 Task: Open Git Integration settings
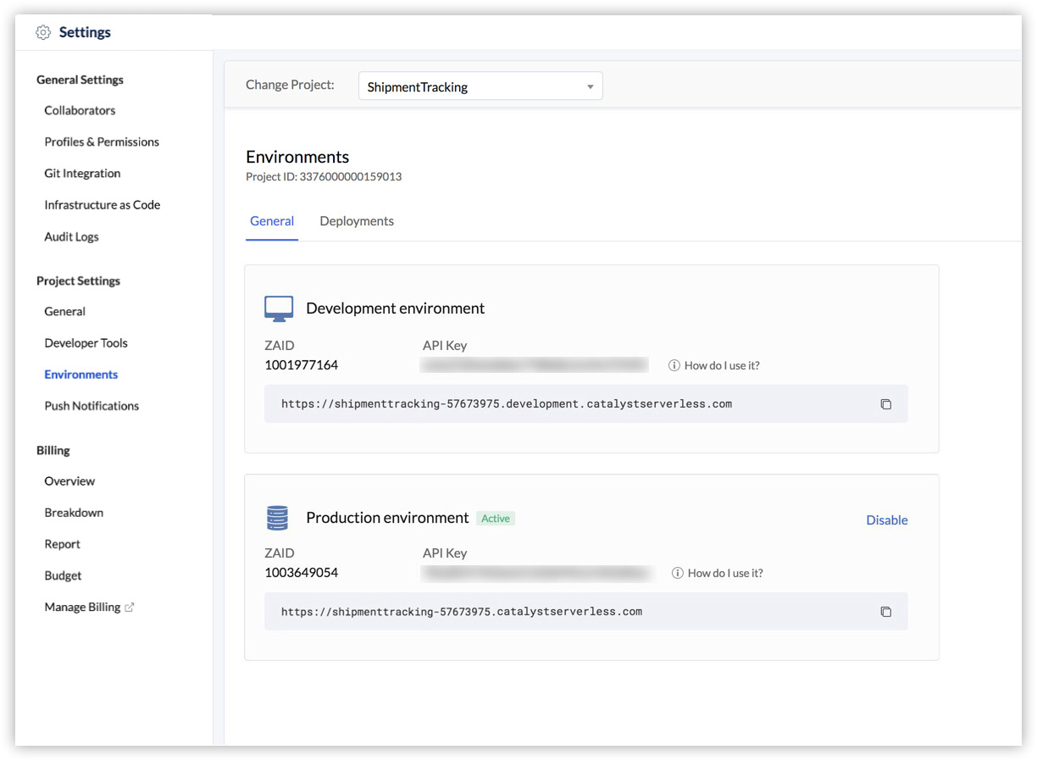coord(82,173)
